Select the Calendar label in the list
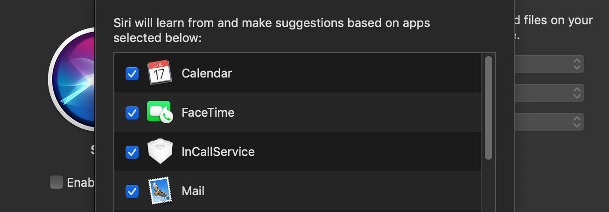Viewport: 609px width, 212px height. point(207,73)
